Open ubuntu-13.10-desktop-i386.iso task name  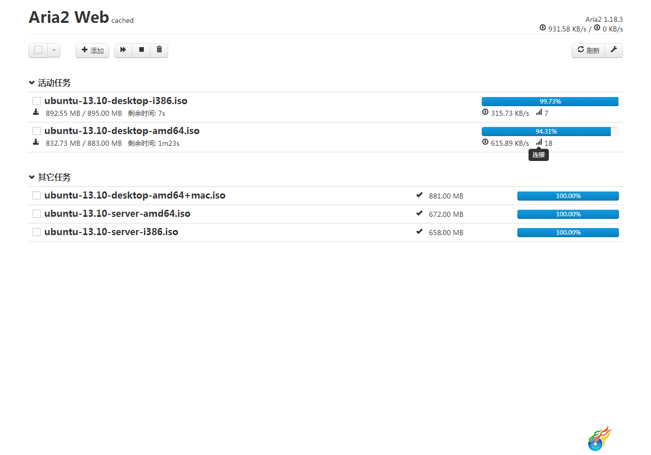point(116,101)
